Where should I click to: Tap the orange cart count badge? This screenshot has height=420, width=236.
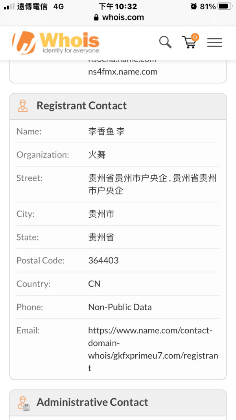(x=195, y=37)
